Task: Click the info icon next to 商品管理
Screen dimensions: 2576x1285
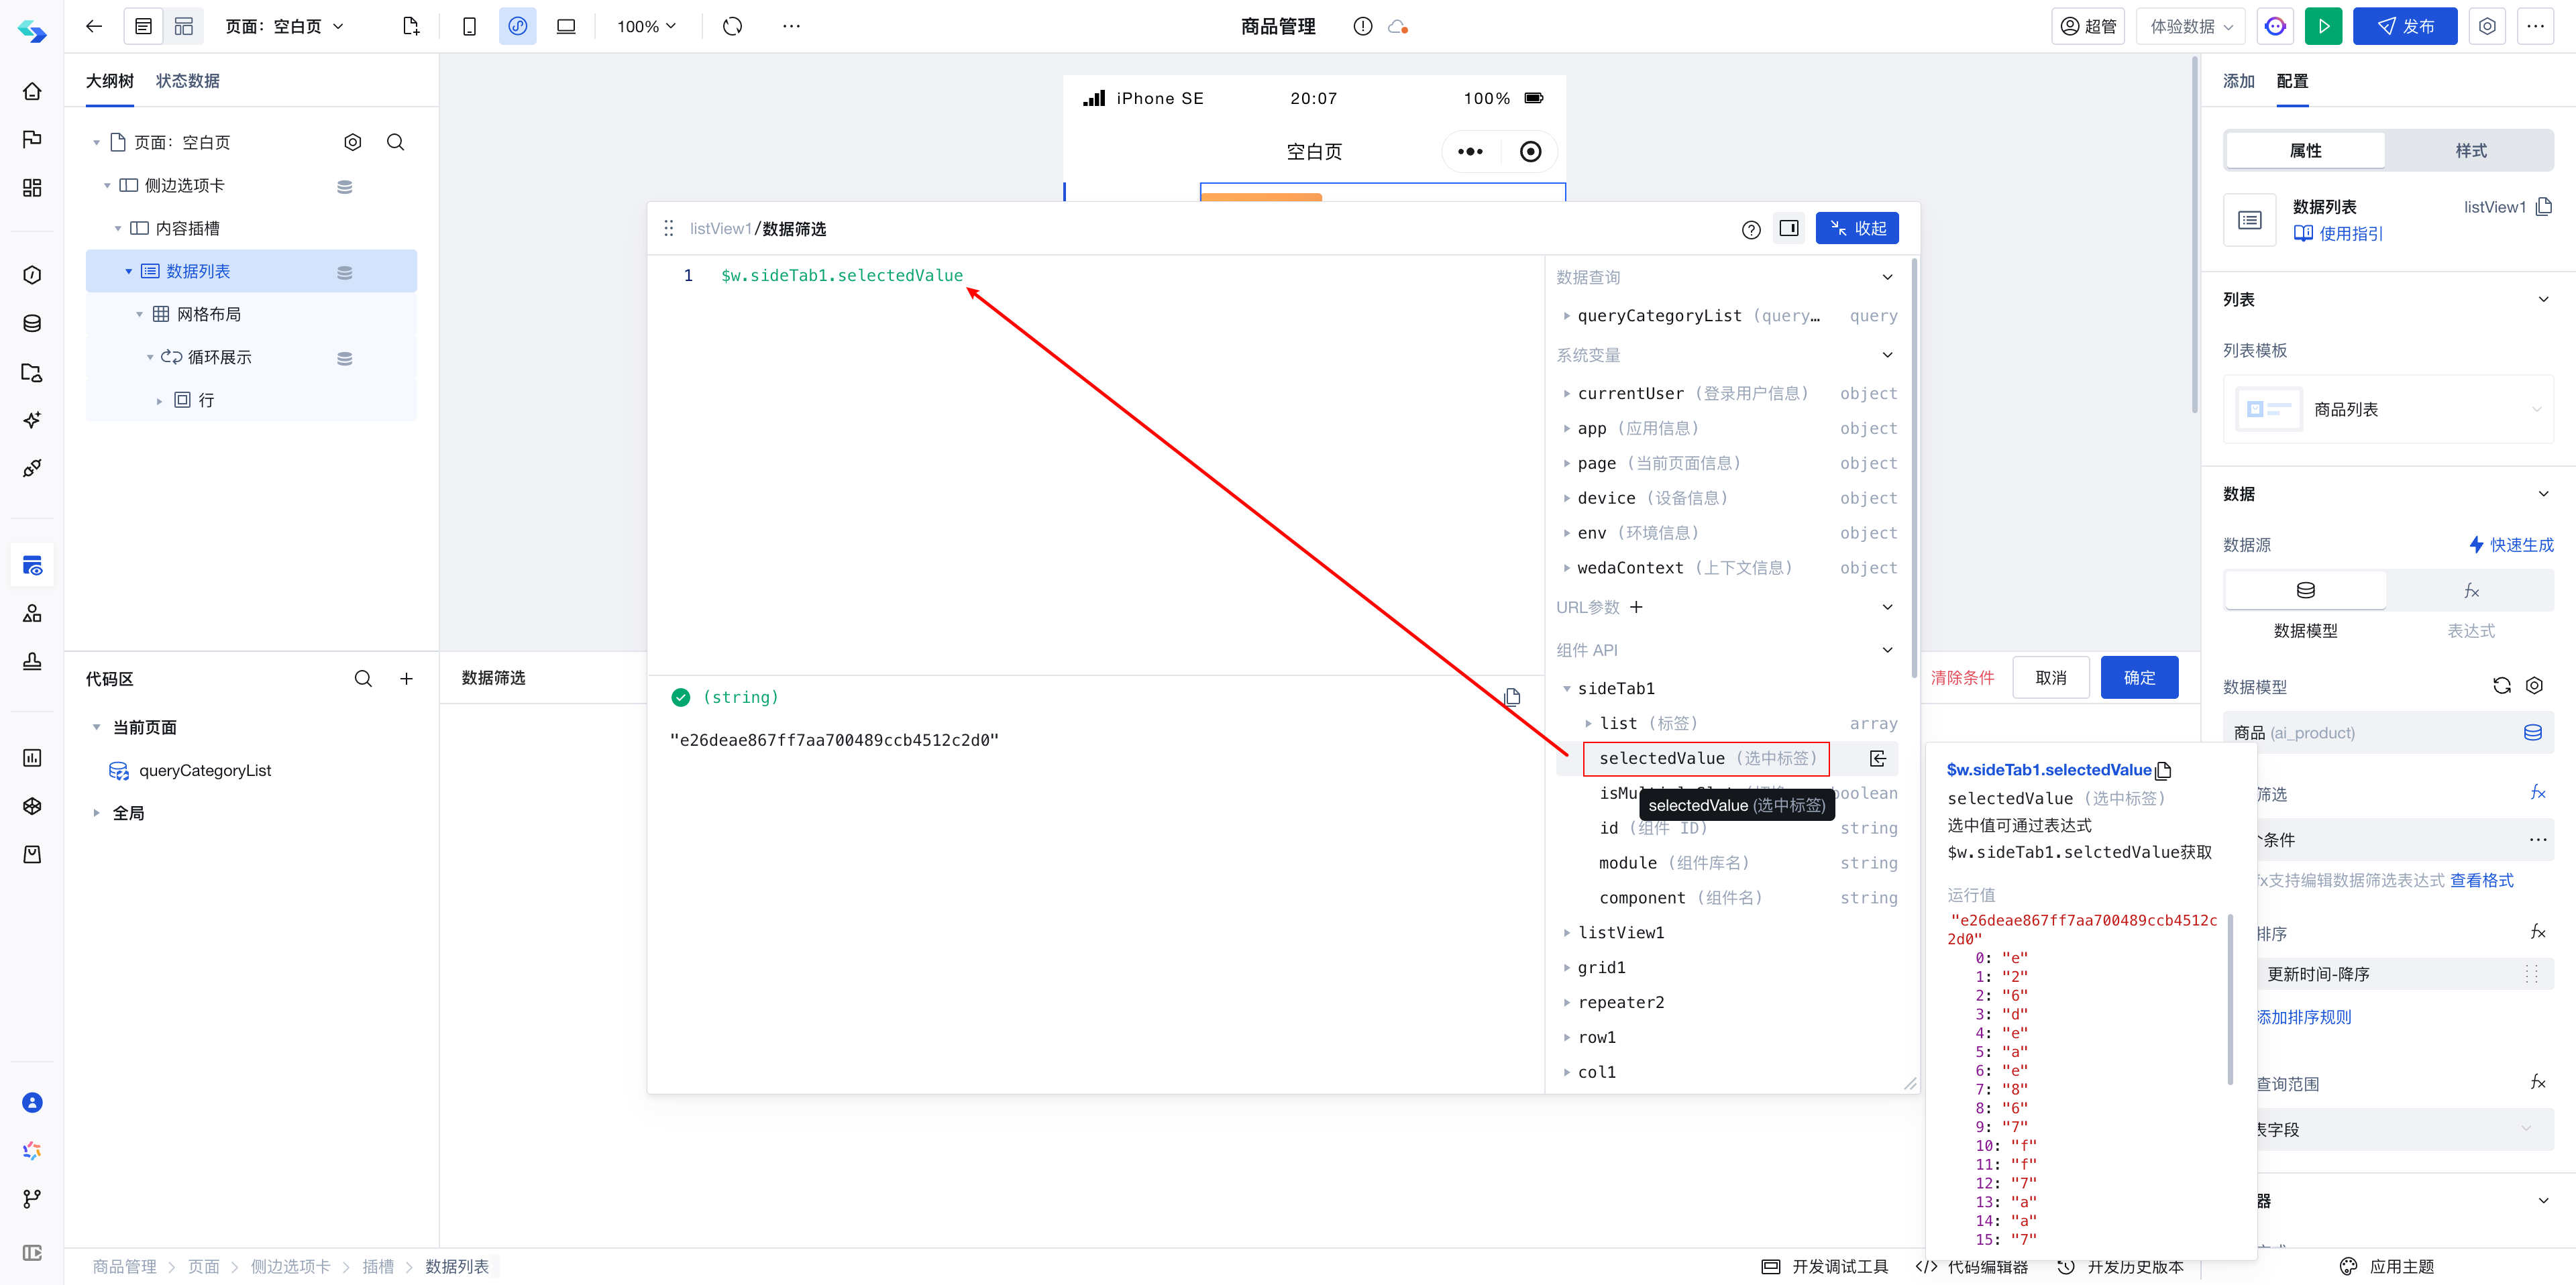Action: [x=1362, y=27]
